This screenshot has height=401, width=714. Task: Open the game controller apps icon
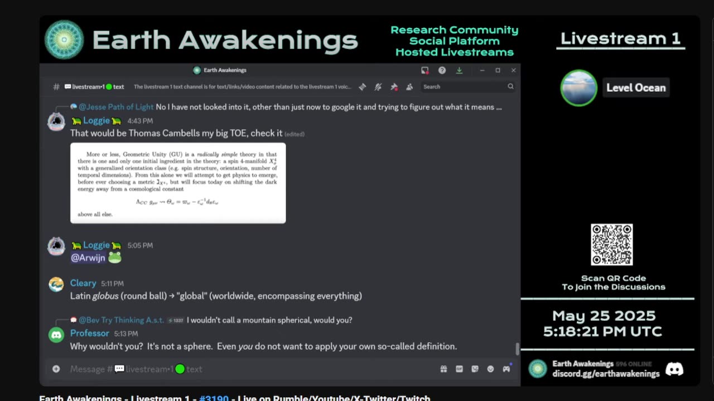point(506,369)
